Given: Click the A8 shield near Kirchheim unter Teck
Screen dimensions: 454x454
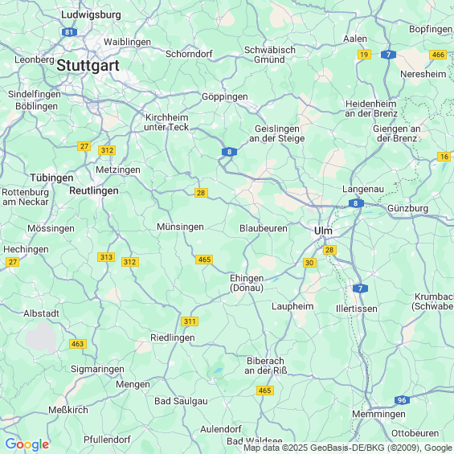Looking at the screenshot, I should (x=229, y=152).
